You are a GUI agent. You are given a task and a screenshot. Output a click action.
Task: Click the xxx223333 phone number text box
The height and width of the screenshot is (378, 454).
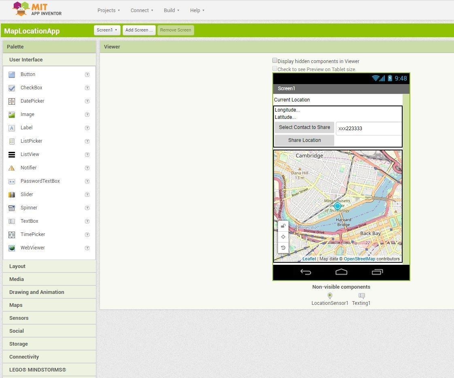[x=369, y=129]
